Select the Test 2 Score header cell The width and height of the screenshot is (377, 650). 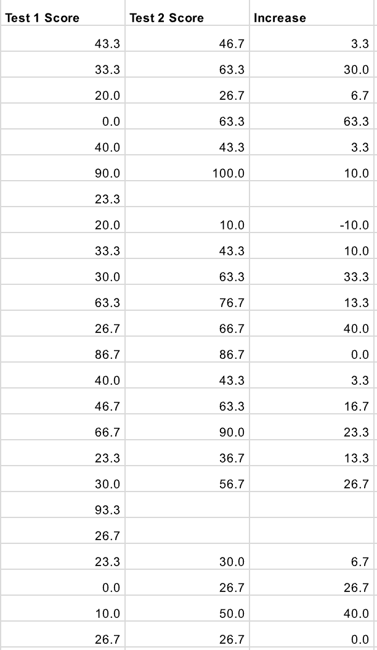click(x=166, y=18)
